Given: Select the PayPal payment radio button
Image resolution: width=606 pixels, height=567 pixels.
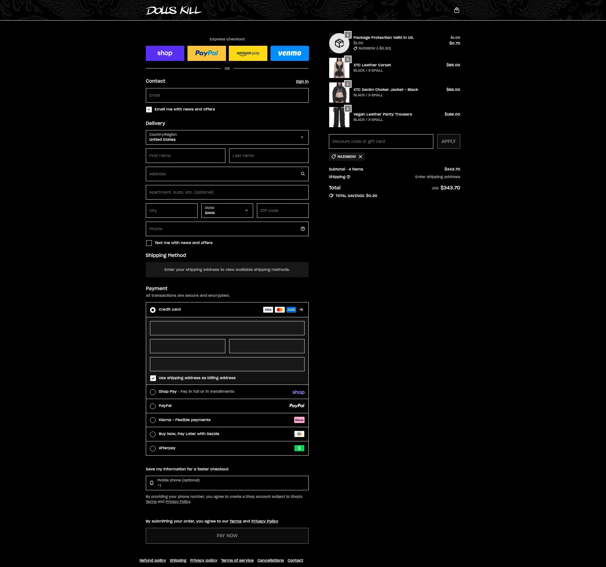Looking at the screenshot, I should point(153,406).
